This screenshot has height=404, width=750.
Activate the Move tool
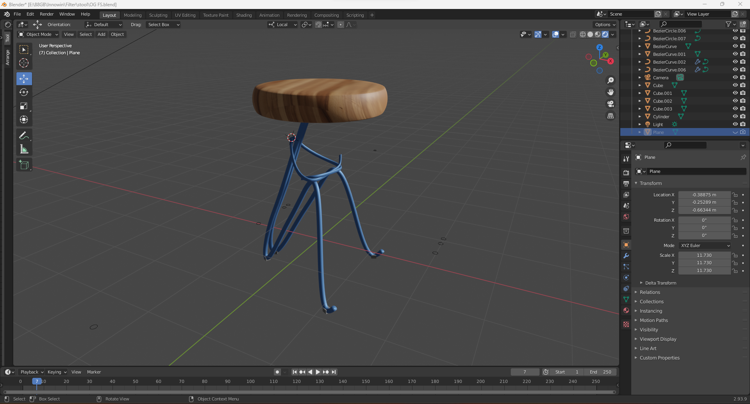(24, 78)
